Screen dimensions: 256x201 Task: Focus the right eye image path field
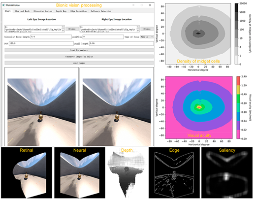(x=108, y=29)
